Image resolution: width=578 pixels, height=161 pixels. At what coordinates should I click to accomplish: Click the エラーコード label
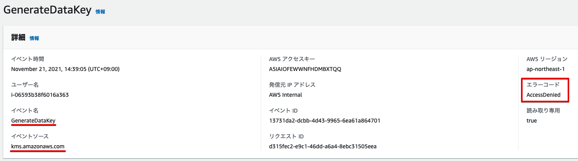543,84
